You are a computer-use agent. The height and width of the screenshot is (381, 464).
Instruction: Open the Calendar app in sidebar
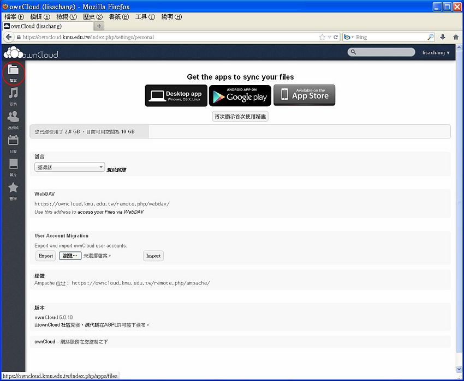[x=13, y=143]
